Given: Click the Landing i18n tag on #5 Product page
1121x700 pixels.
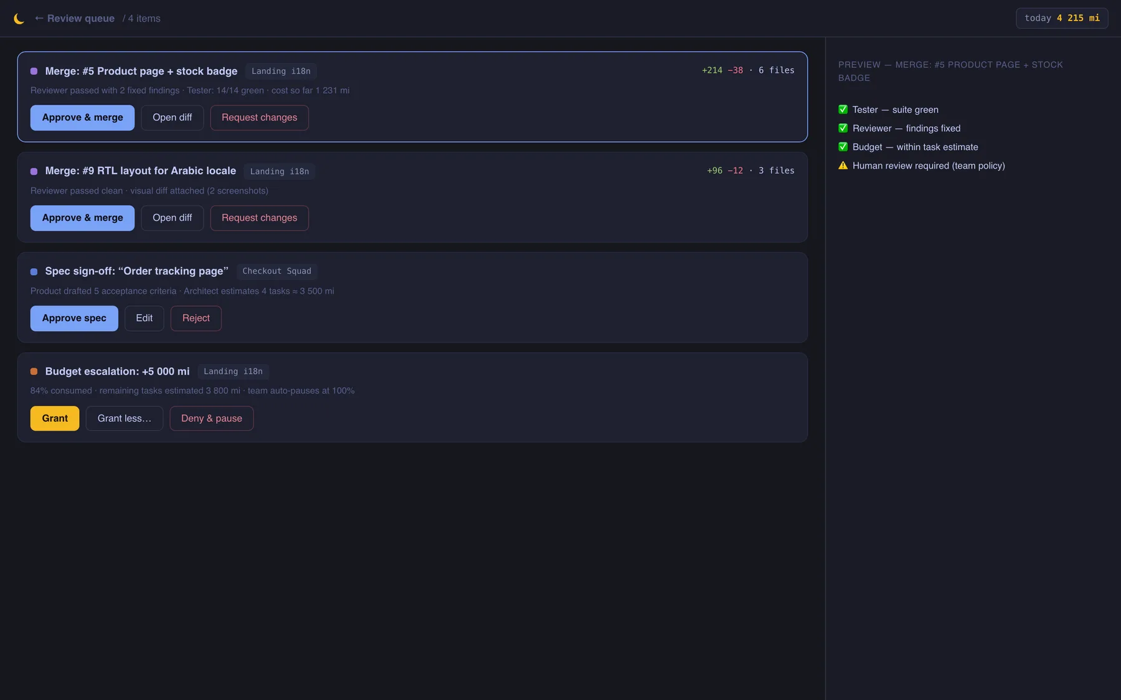Looking at the screenshot, I should pos(281,71).
